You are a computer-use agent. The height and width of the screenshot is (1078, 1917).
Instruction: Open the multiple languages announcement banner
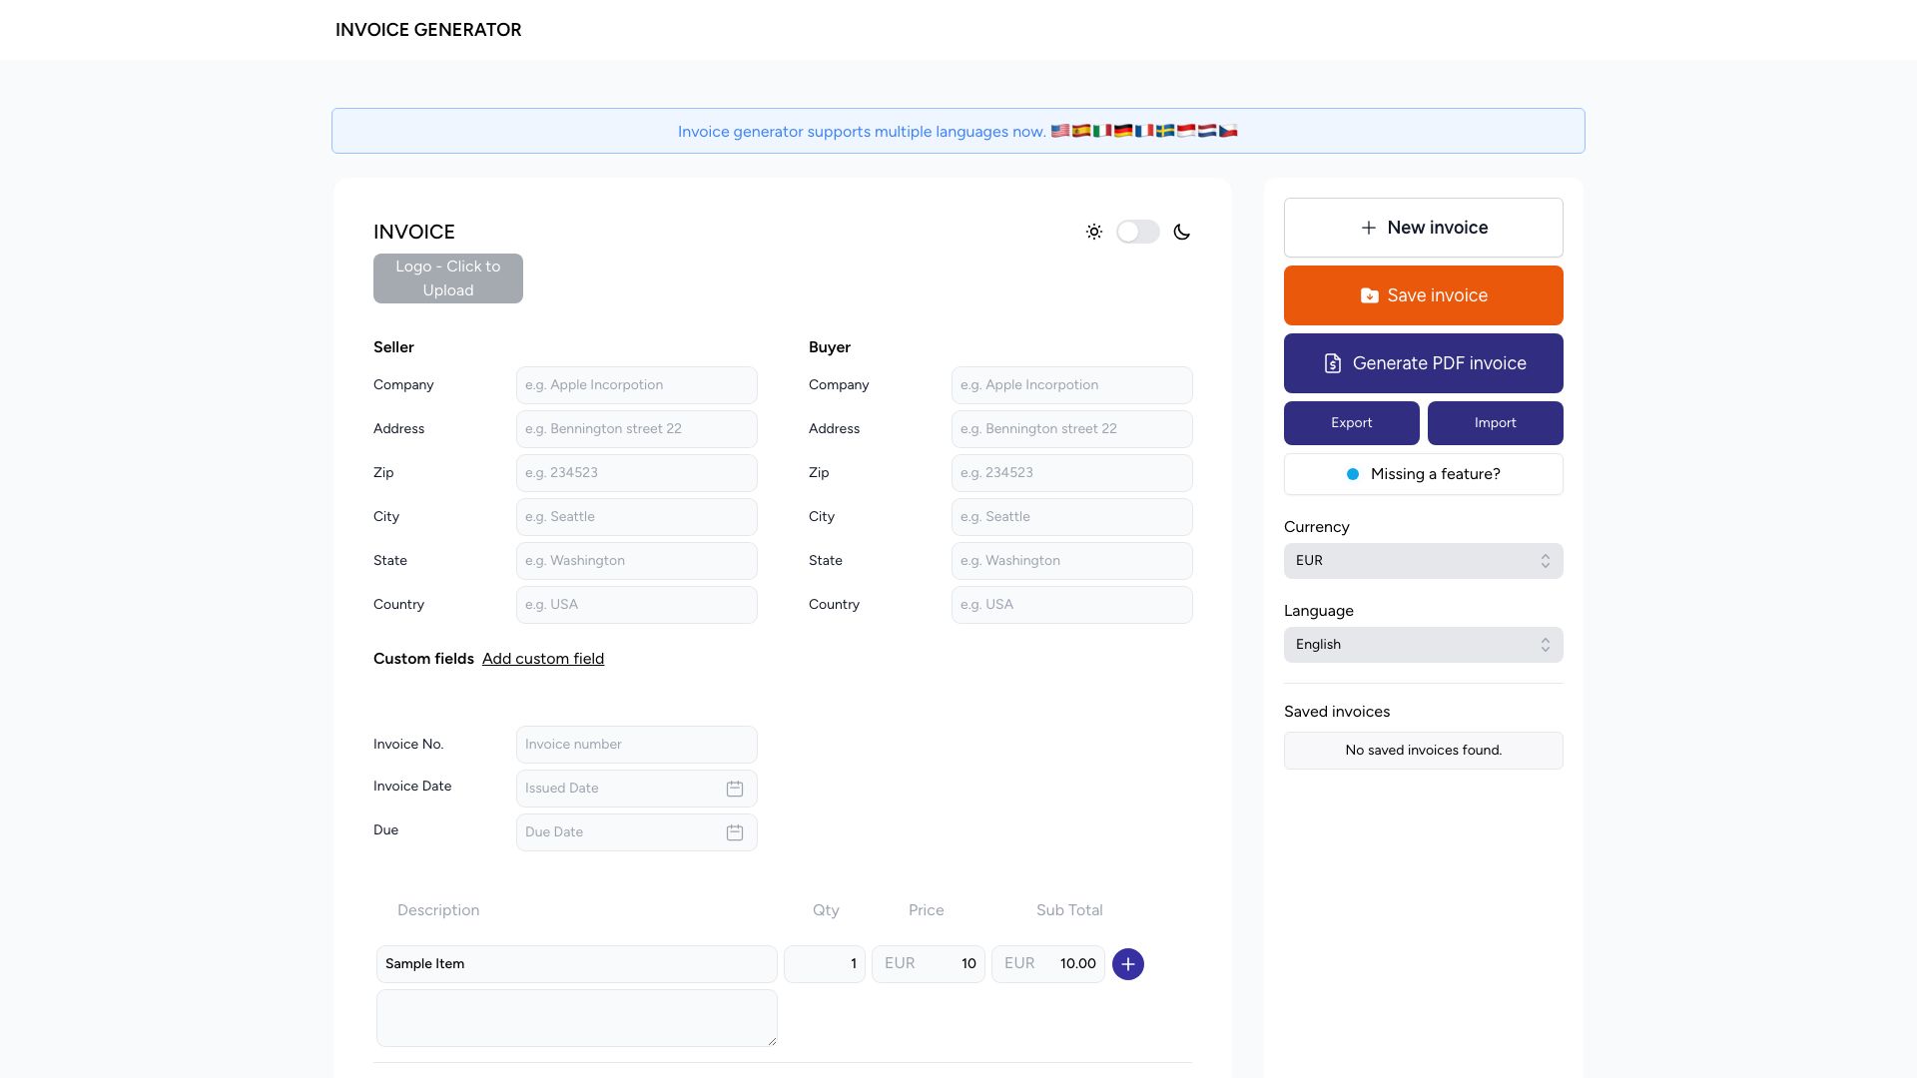958,131
